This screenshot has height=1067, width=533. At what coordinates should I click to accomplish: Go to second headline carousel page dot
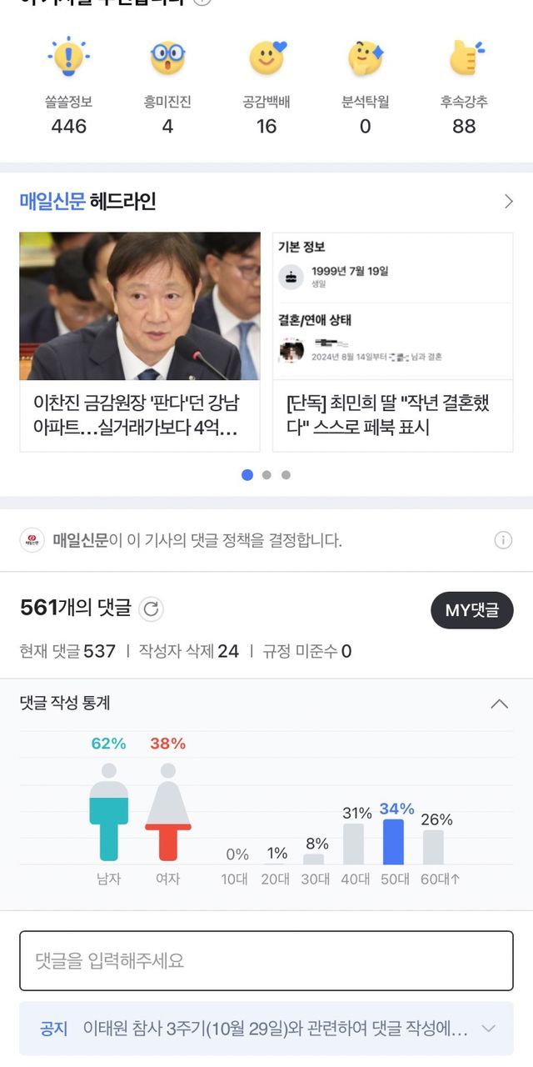[266, 475]
